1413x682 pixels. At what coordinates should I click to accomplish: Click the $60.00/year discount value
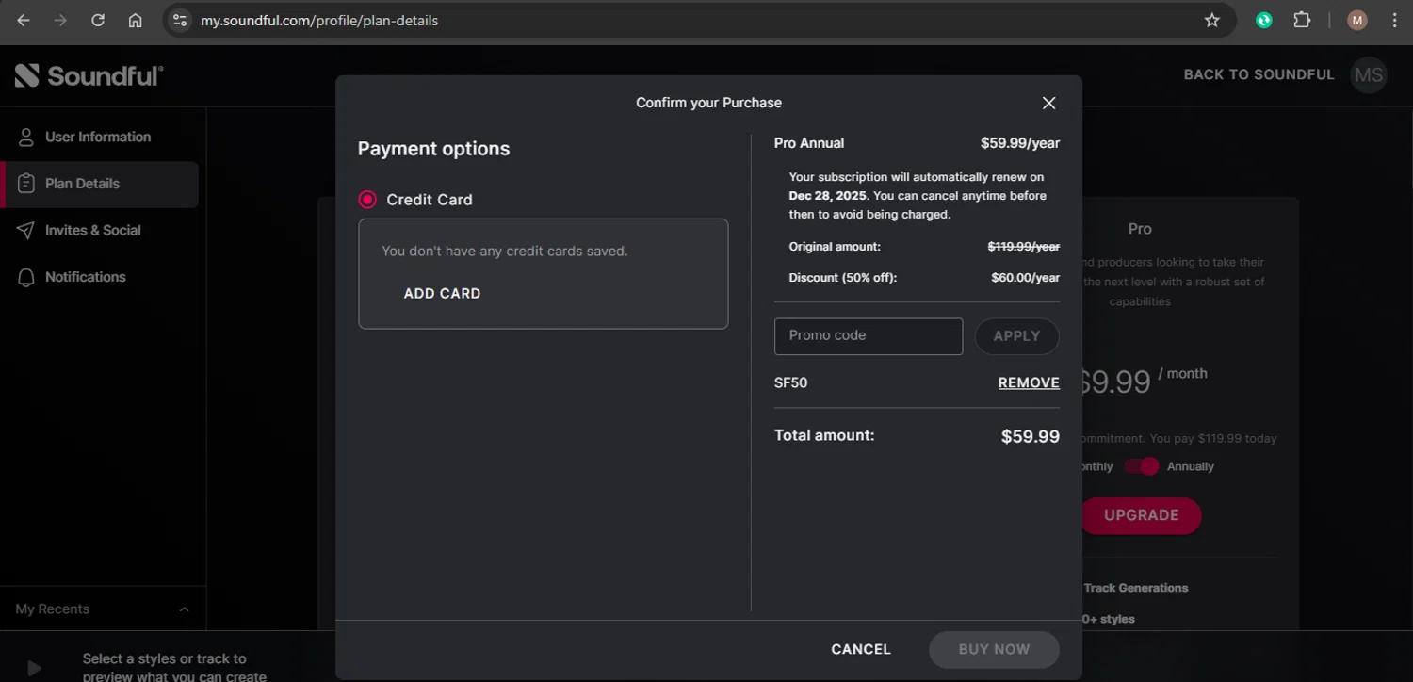click(1026, 278)
